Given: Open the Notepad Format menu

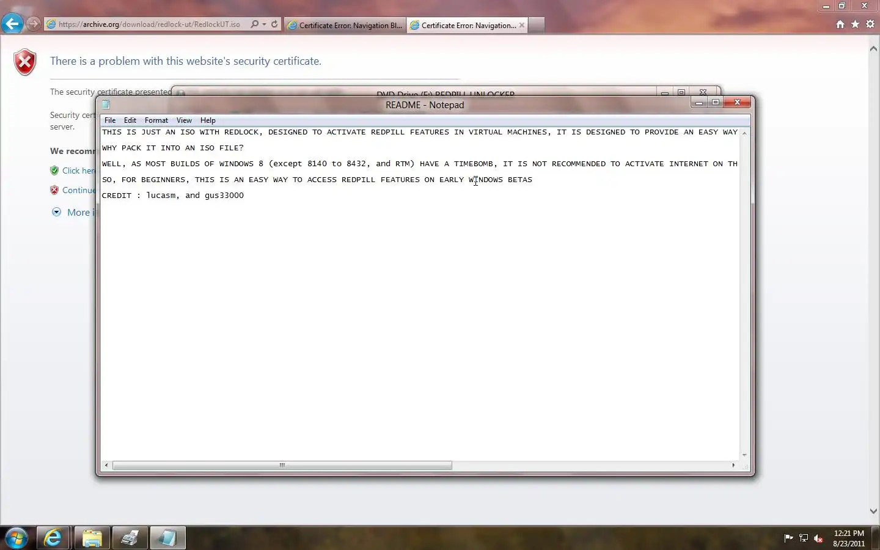Looking at the screenshot, I should (x=156, y=120).
